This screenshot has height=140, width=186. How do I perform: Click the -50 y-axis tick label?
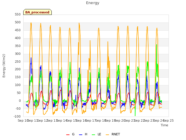click(x=18, y=108)
